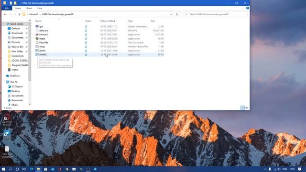
Task: Expand the address bar history dropdown
Action: [171, 14]
